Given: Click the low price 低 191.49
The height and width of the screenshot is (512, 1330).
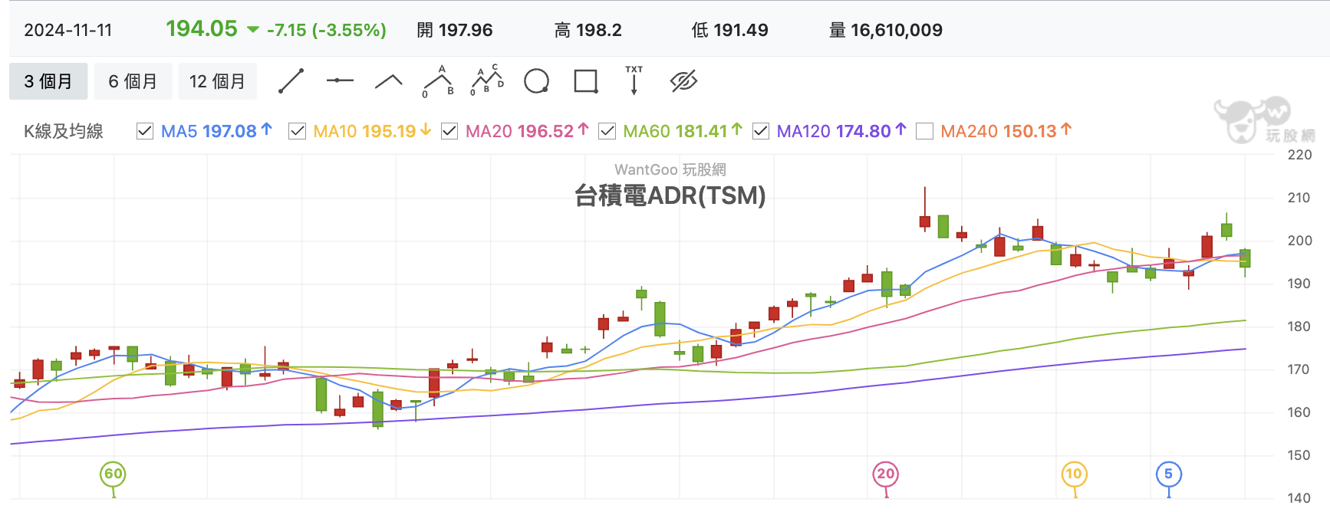Looking at the screenshot, I should [x=730, y=30].
